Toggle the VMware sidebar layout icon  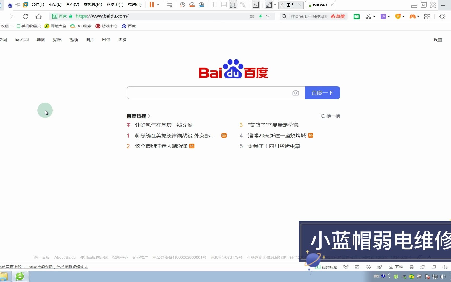tap(214, 4)
